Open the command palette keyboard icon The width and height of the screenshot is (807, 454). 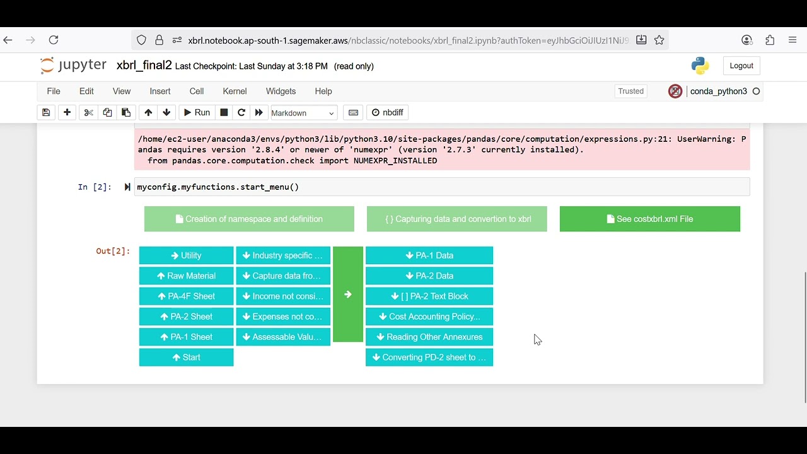(x=354, y=113)
